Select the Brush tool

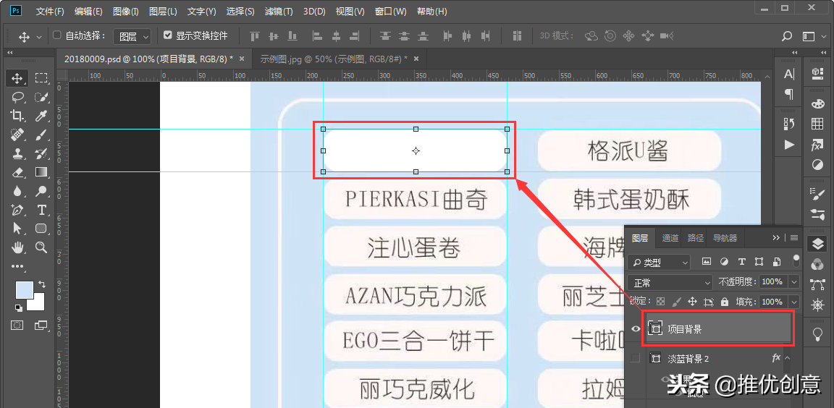(x=41, y=135)
